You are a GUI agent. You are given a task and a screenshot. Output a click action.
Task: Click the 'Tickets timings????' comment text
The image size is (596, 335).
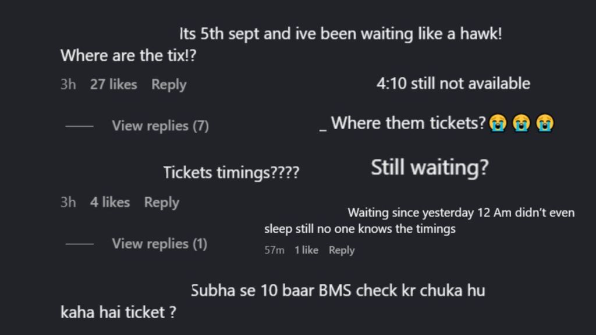click(231, 173)
